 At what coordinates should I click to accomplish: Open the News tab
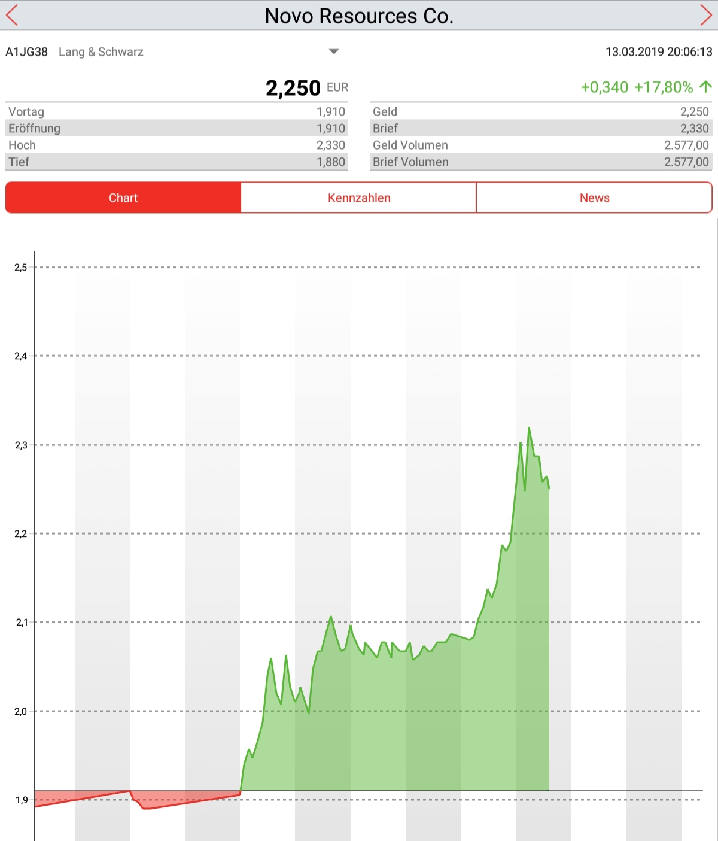point(594,198)
